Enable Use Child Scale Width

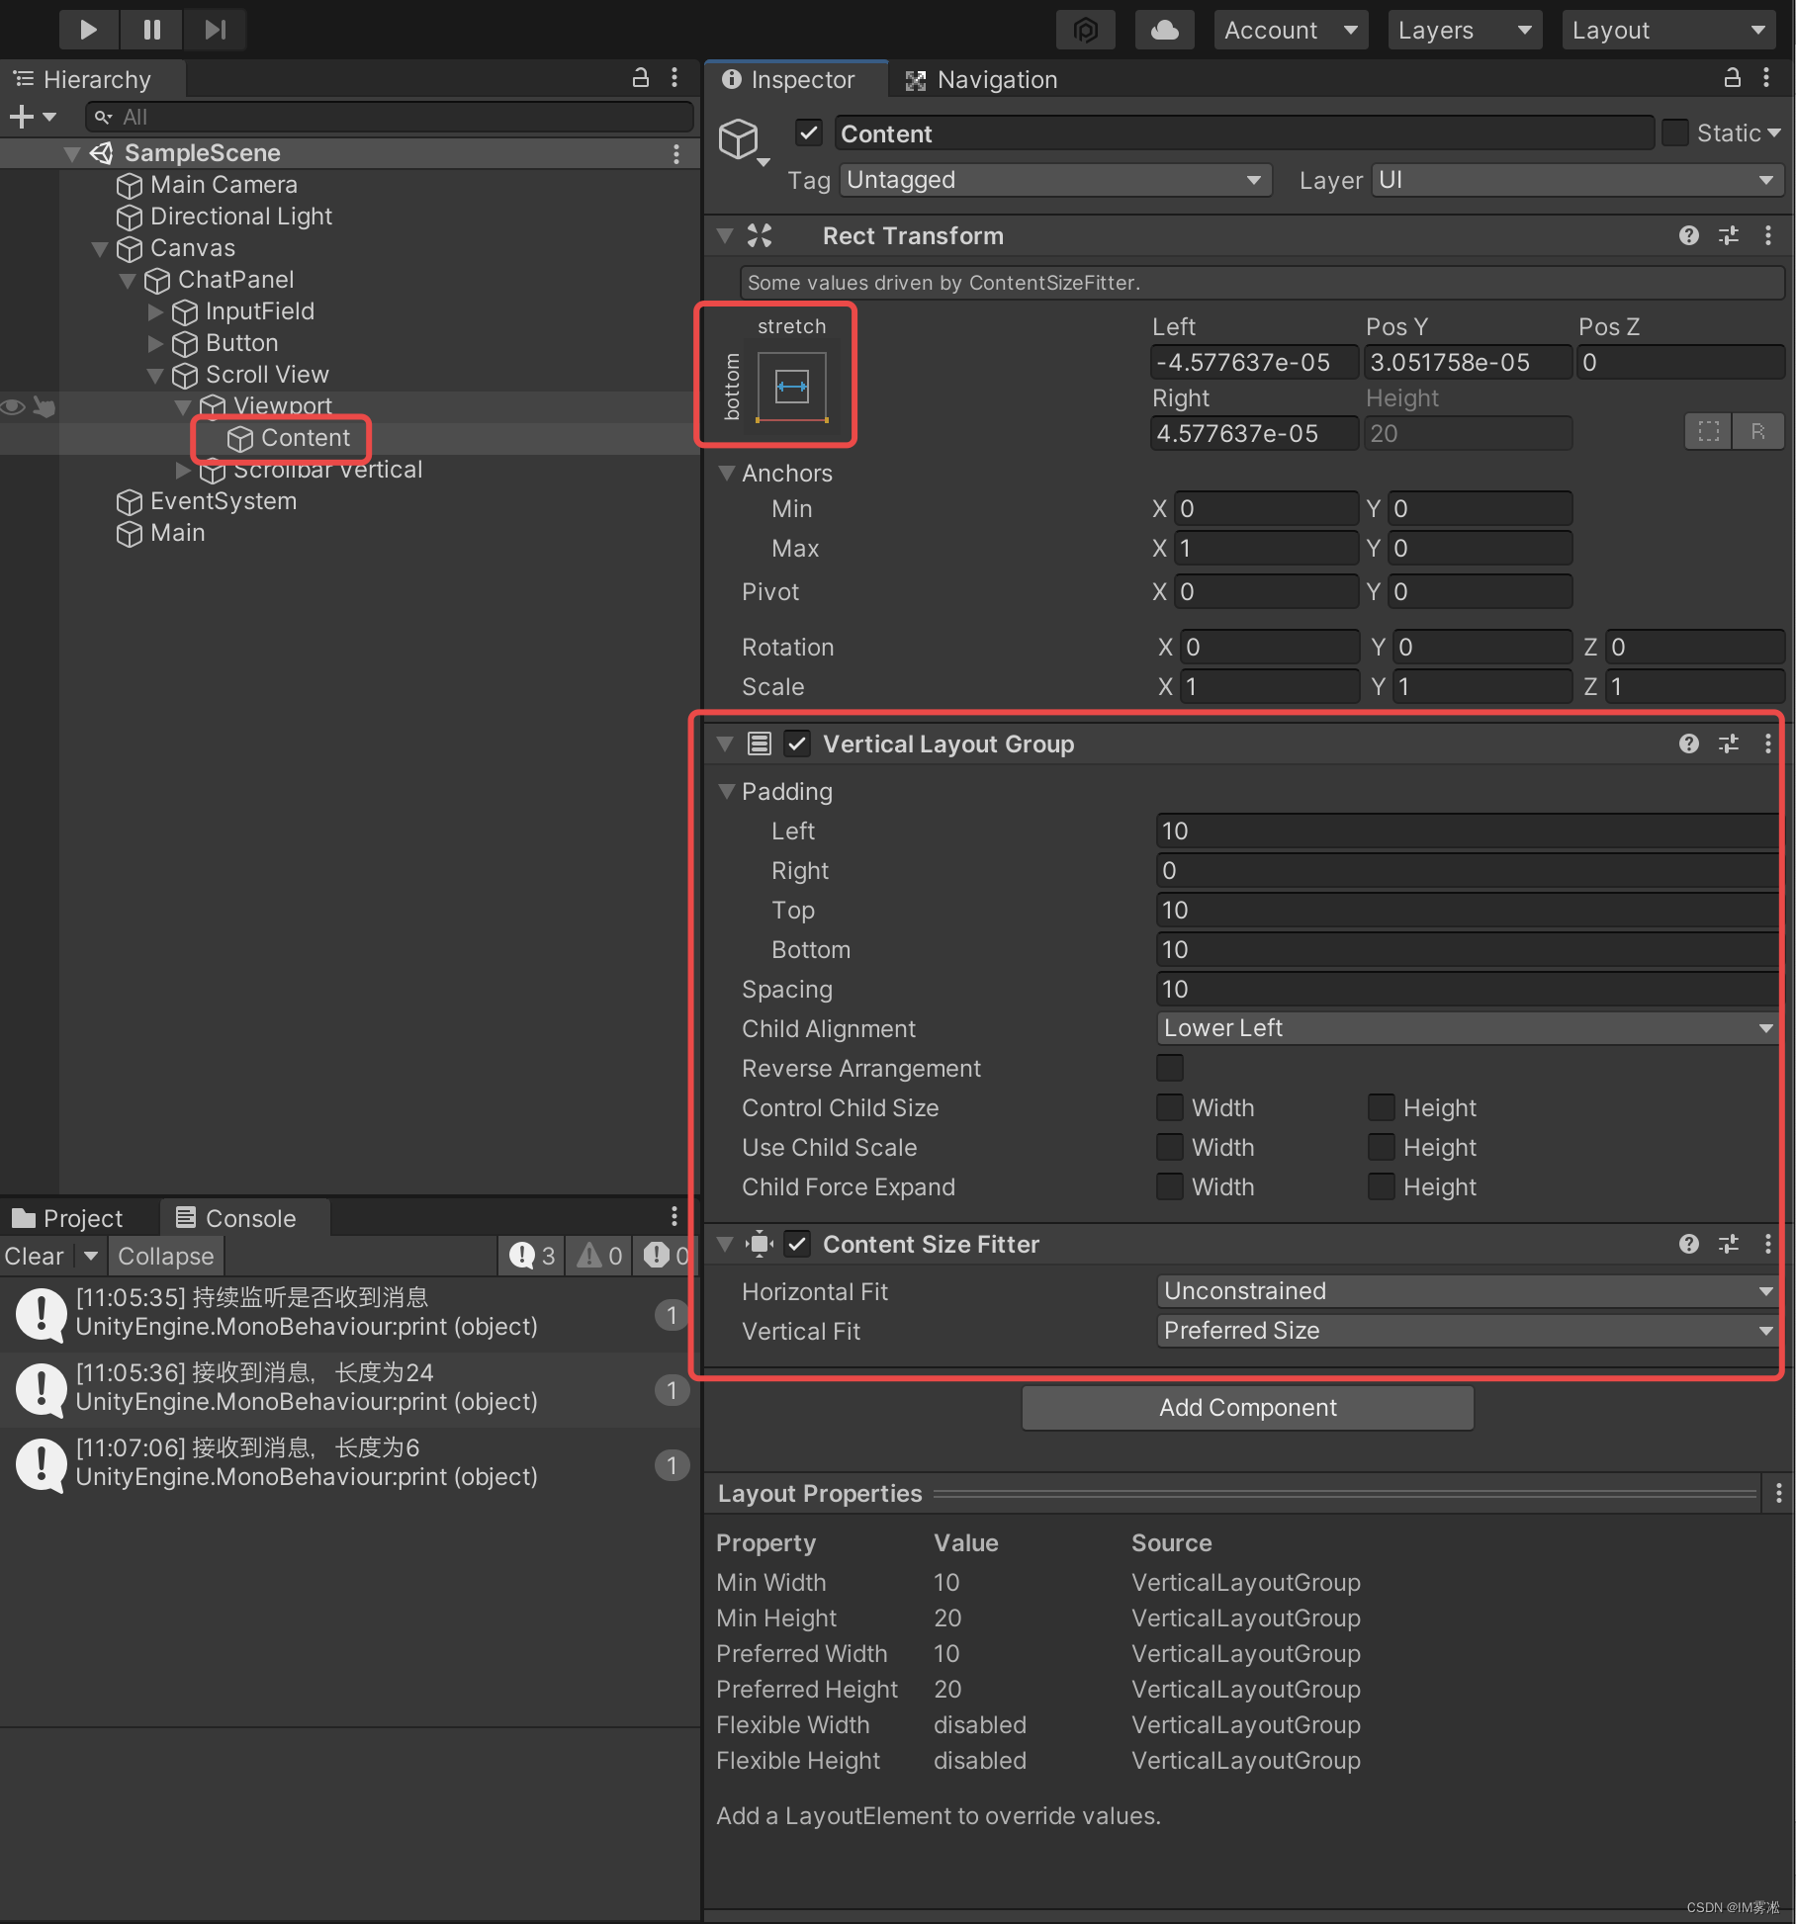coord(1170,1147)
